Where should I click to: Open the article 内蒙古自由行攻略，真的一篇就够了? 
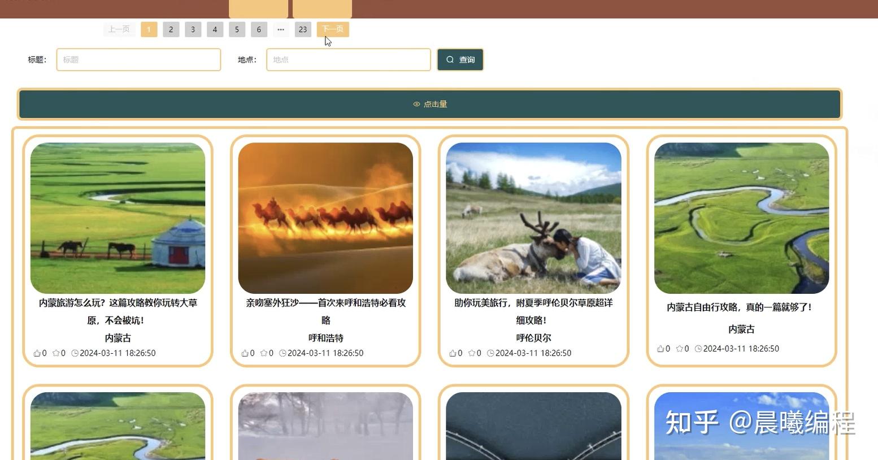pos(740,307)
